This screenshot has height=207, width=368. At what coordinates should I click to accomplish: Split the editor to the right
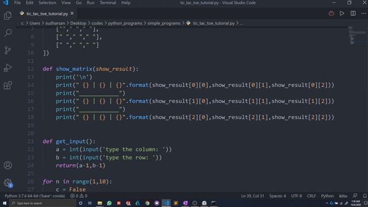click(x=353, y=13)
